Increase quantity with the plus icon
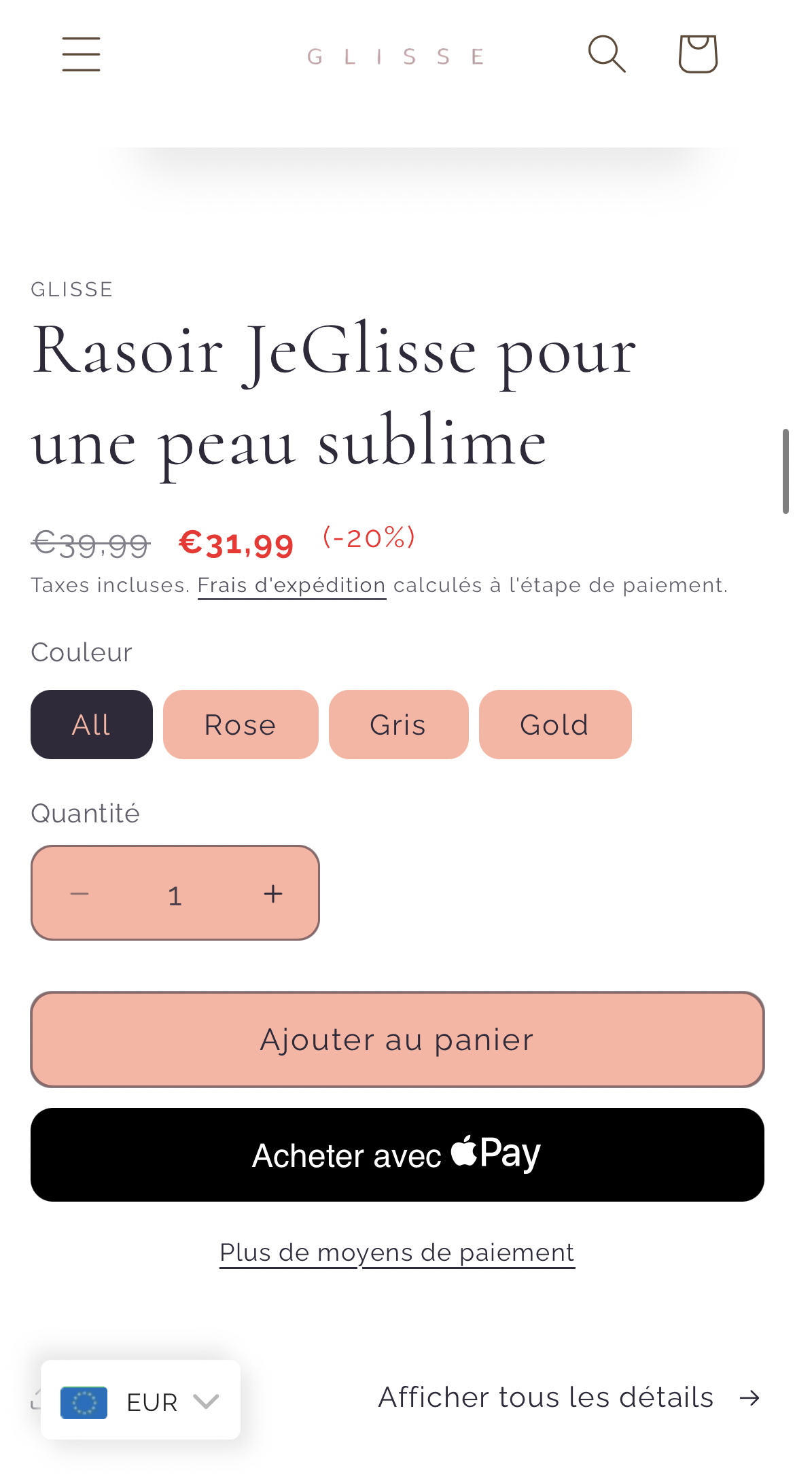Screen dimensions: 795x1481 click(x=273, y=894)
